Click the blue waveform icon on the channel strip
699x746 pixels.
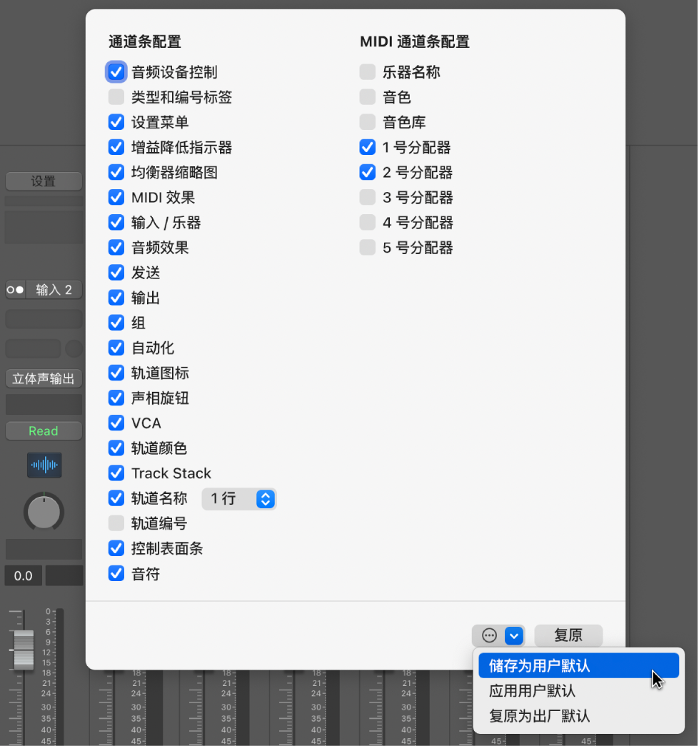[x=44, y=465]
